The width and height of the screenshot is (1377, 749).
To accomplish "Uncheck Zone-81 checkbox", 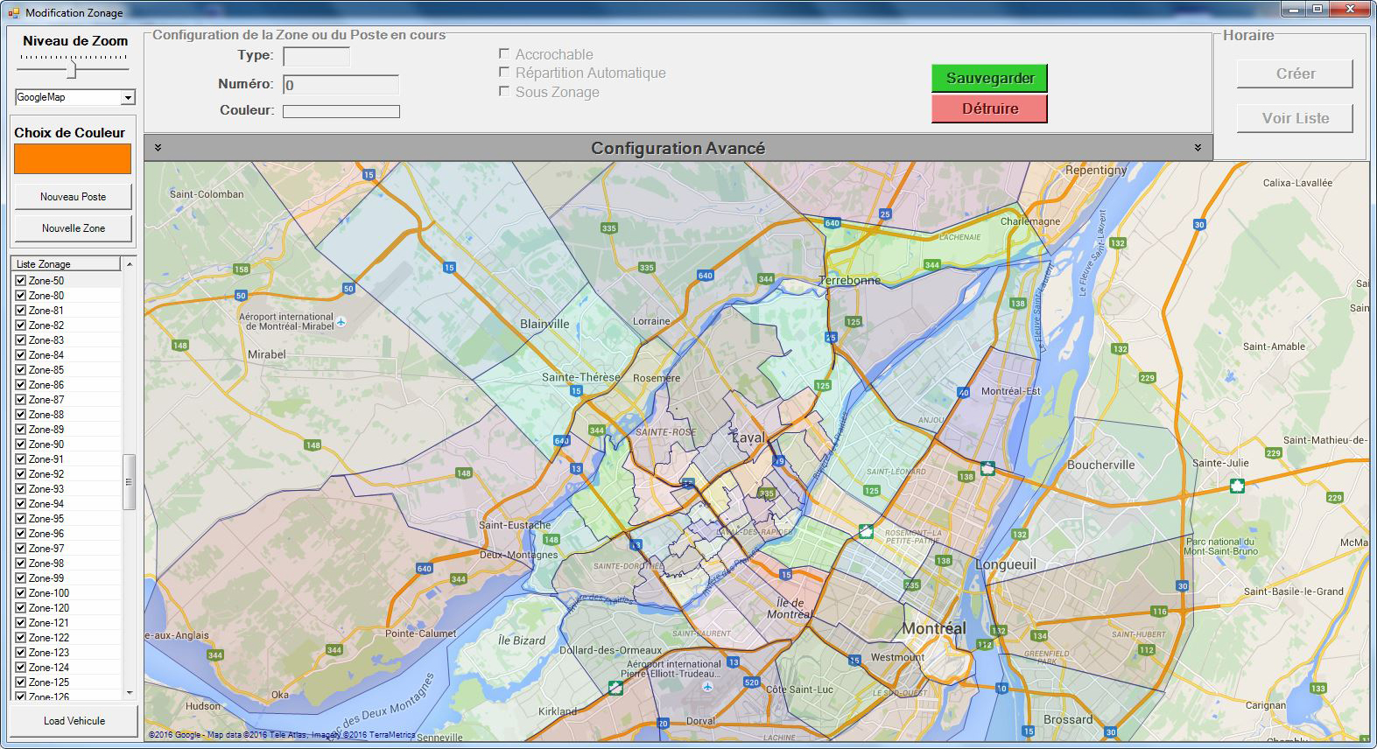I will pos(20,311).
